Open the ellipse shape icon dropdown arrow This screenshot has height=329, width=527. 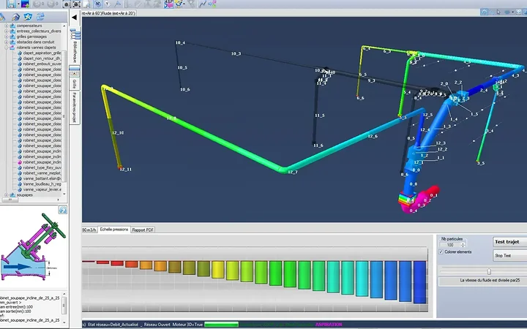[x=512, y=12]
